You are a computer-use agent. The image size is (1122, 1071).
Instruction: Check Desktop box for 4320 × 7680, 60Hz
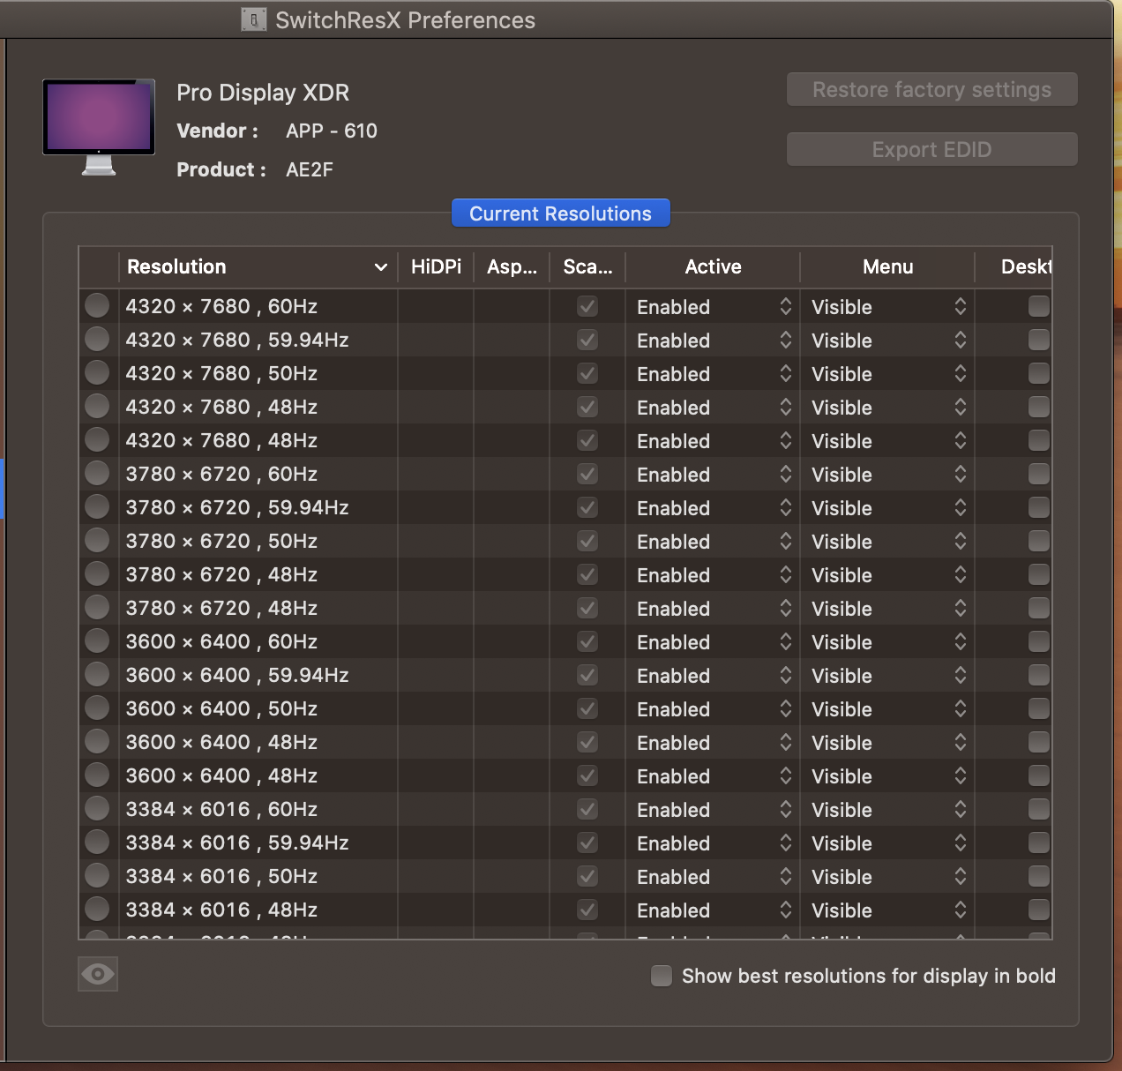tap(1039, 306)
